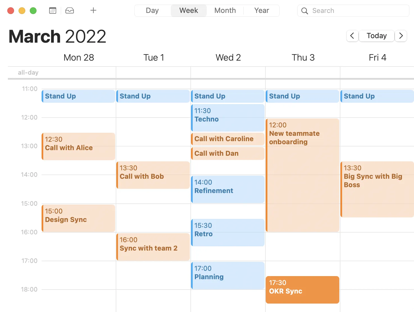Select the Week view tab
Viewport: 414px width, 312px height.
(188, 10)
